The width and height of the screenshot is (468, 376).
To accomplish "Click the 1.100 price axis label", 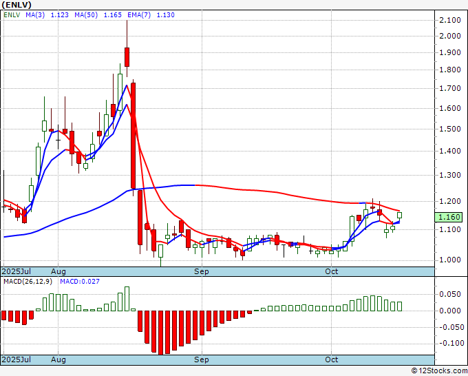I will 450,229.
